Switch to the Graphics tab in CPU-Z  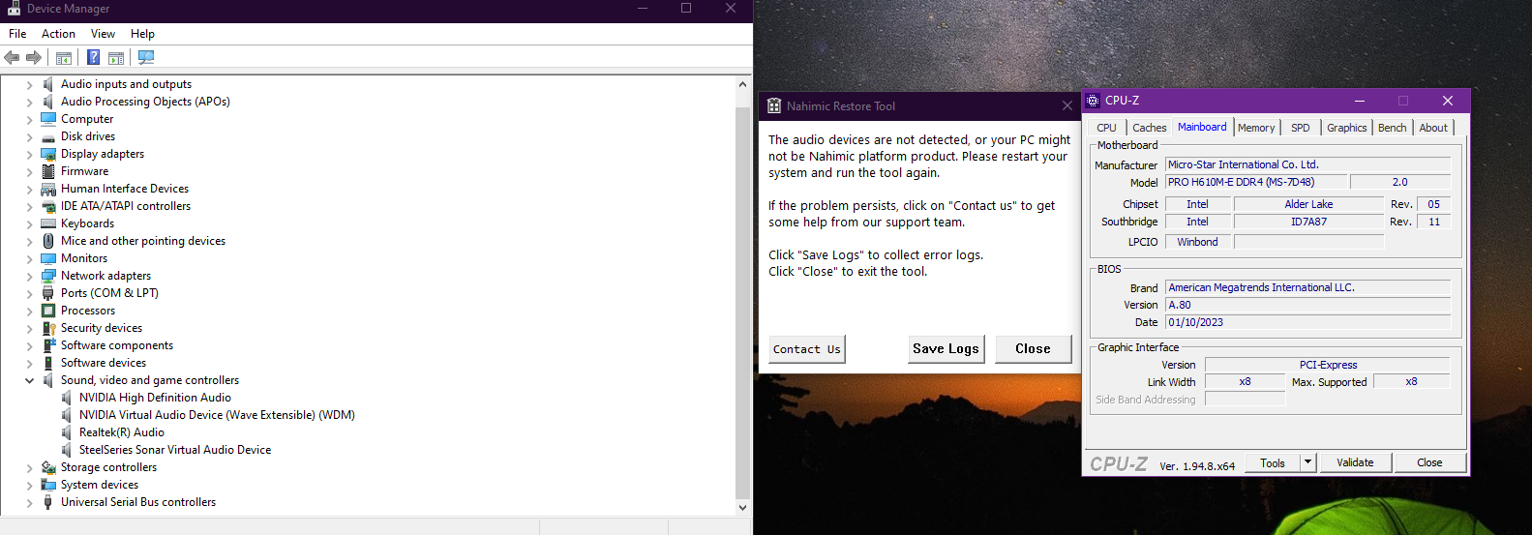coord(1346,128)
